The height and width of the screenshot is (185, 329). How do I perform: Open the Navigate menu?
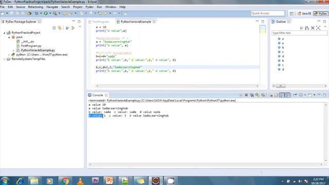(x=52, y=7)
